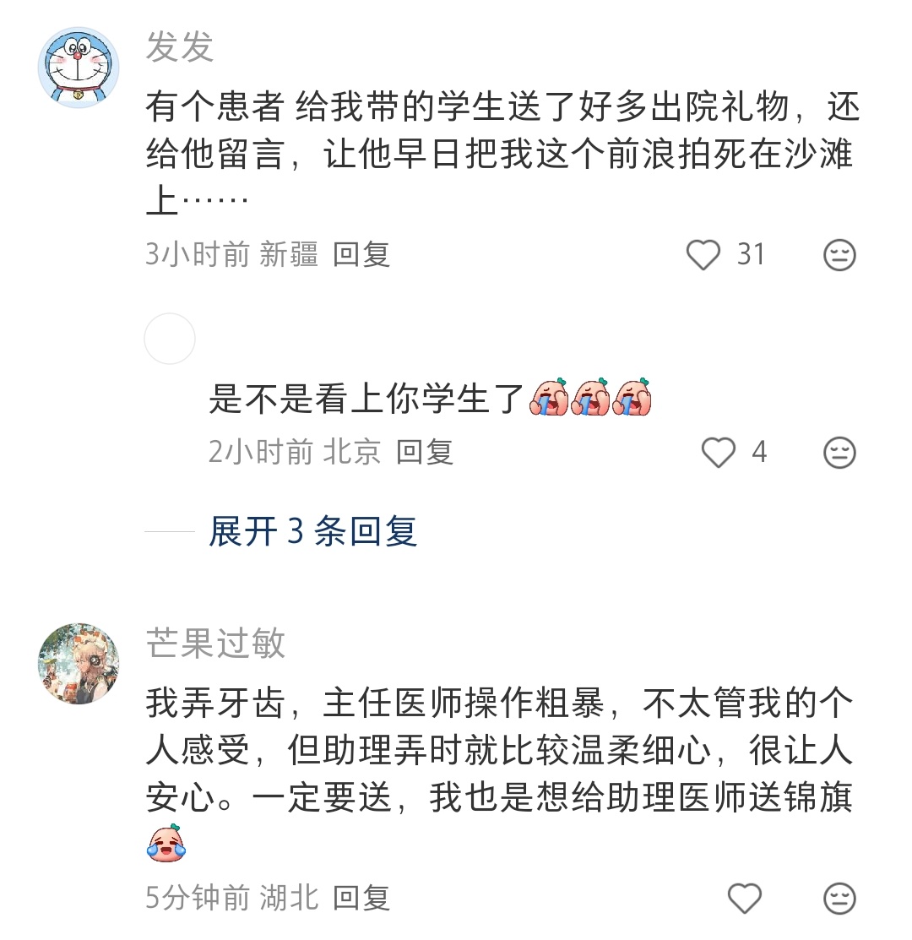Image resolution: width=912 pixels, height=940 pixels.
Task: Like the Beijing reply with 4 likes
Action: (x=718, y=452)
